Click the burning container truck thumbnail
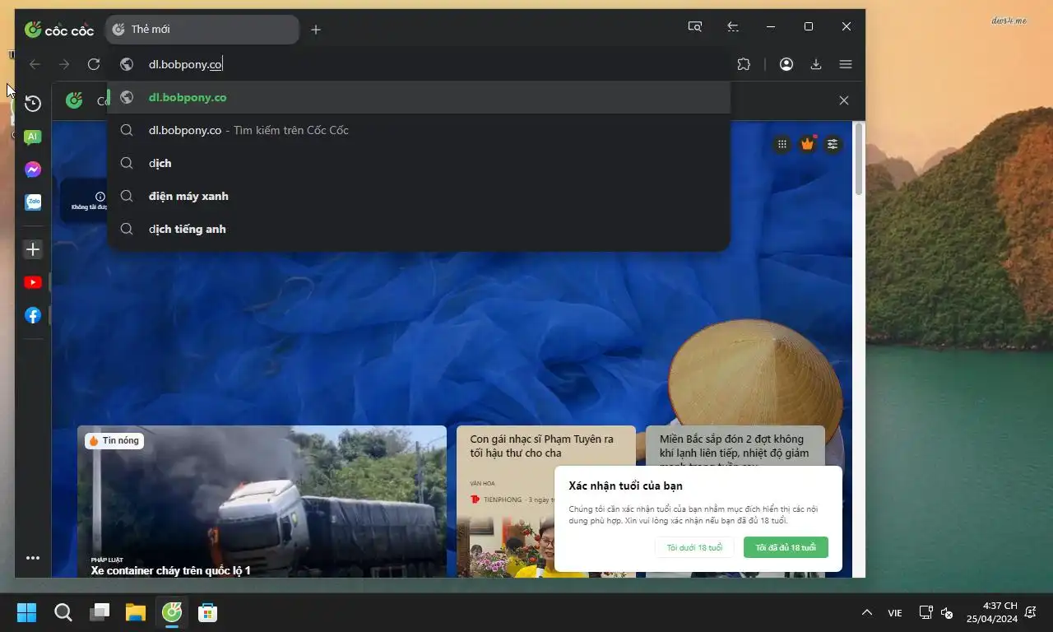The width and height of the screenshot is (1053, 632). 262,501
